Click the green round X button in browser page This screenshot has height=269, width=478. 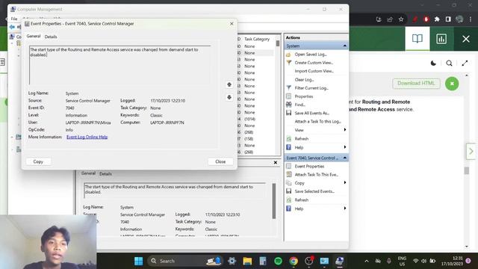click(x=452, y=84)
